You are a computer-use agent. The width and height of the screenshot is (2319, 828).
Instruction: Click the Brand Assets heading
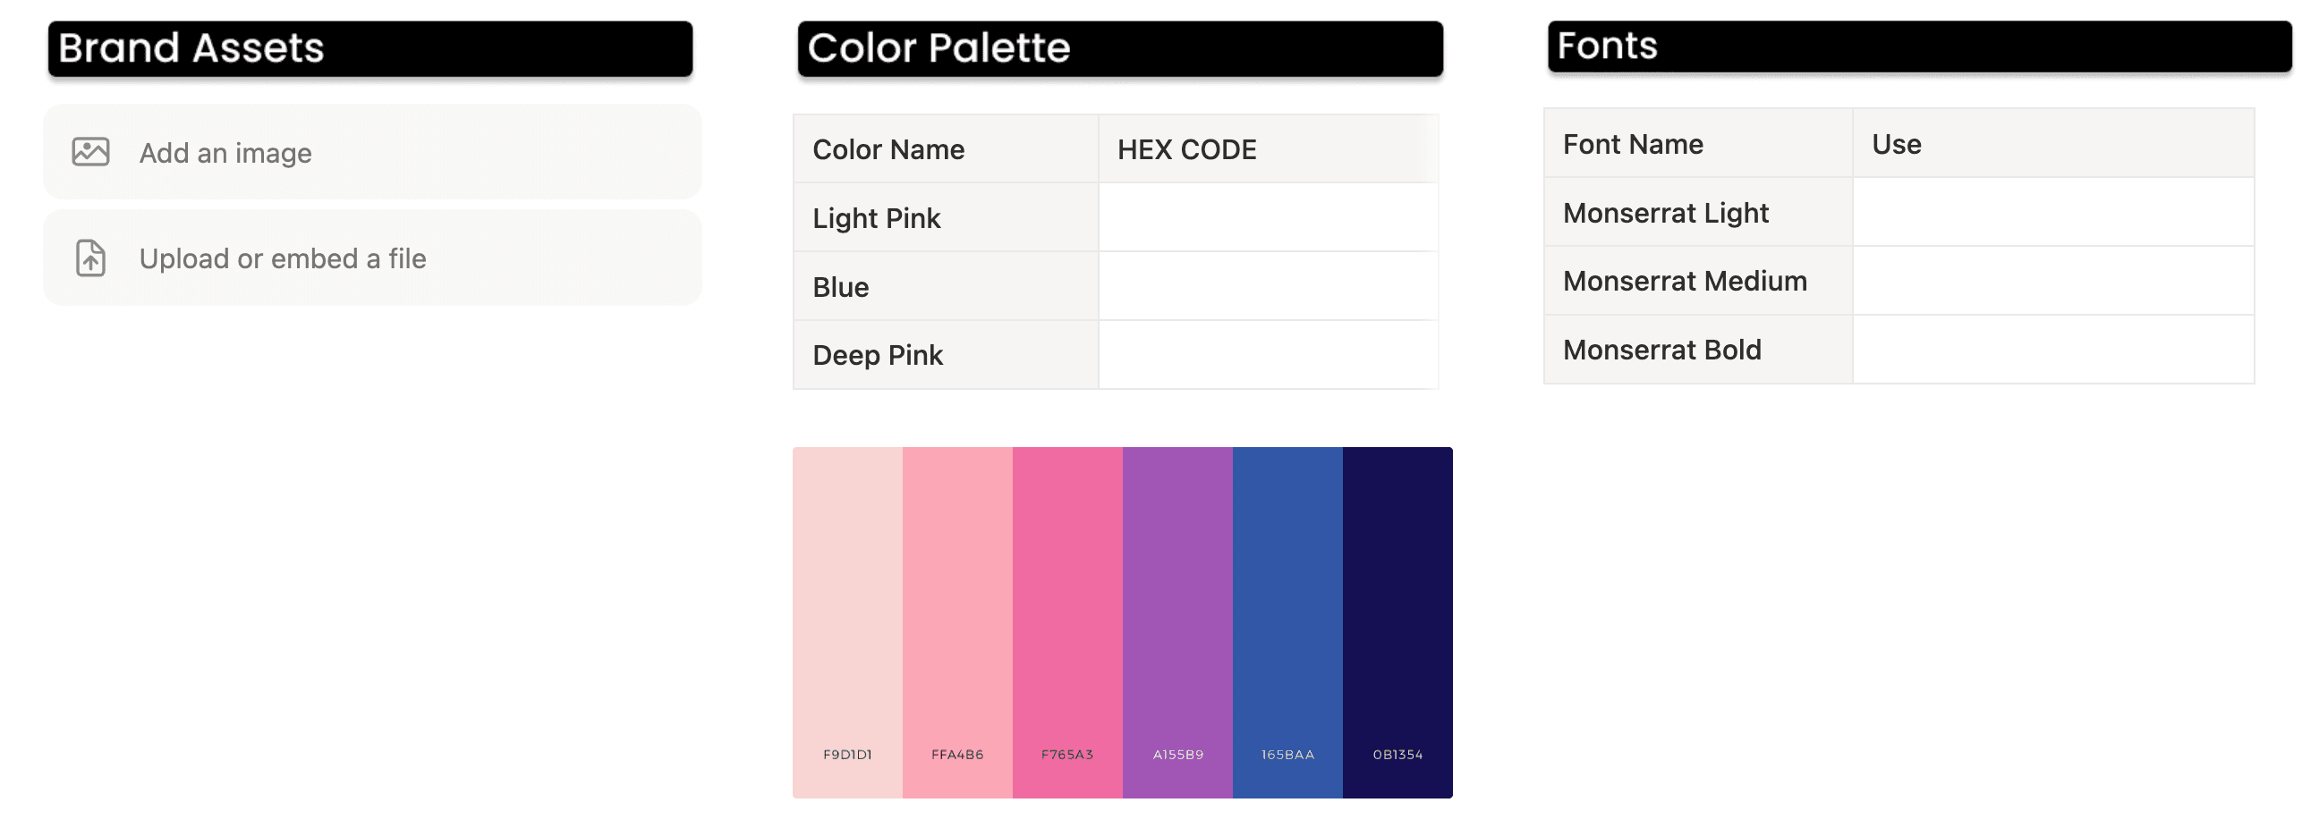click(x=191, y=48)
